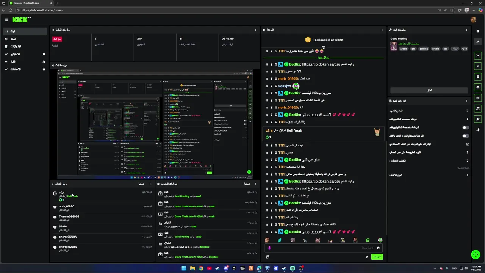Open the filter (تصفية) on the moderator actions panel

(x=246, y=184)
